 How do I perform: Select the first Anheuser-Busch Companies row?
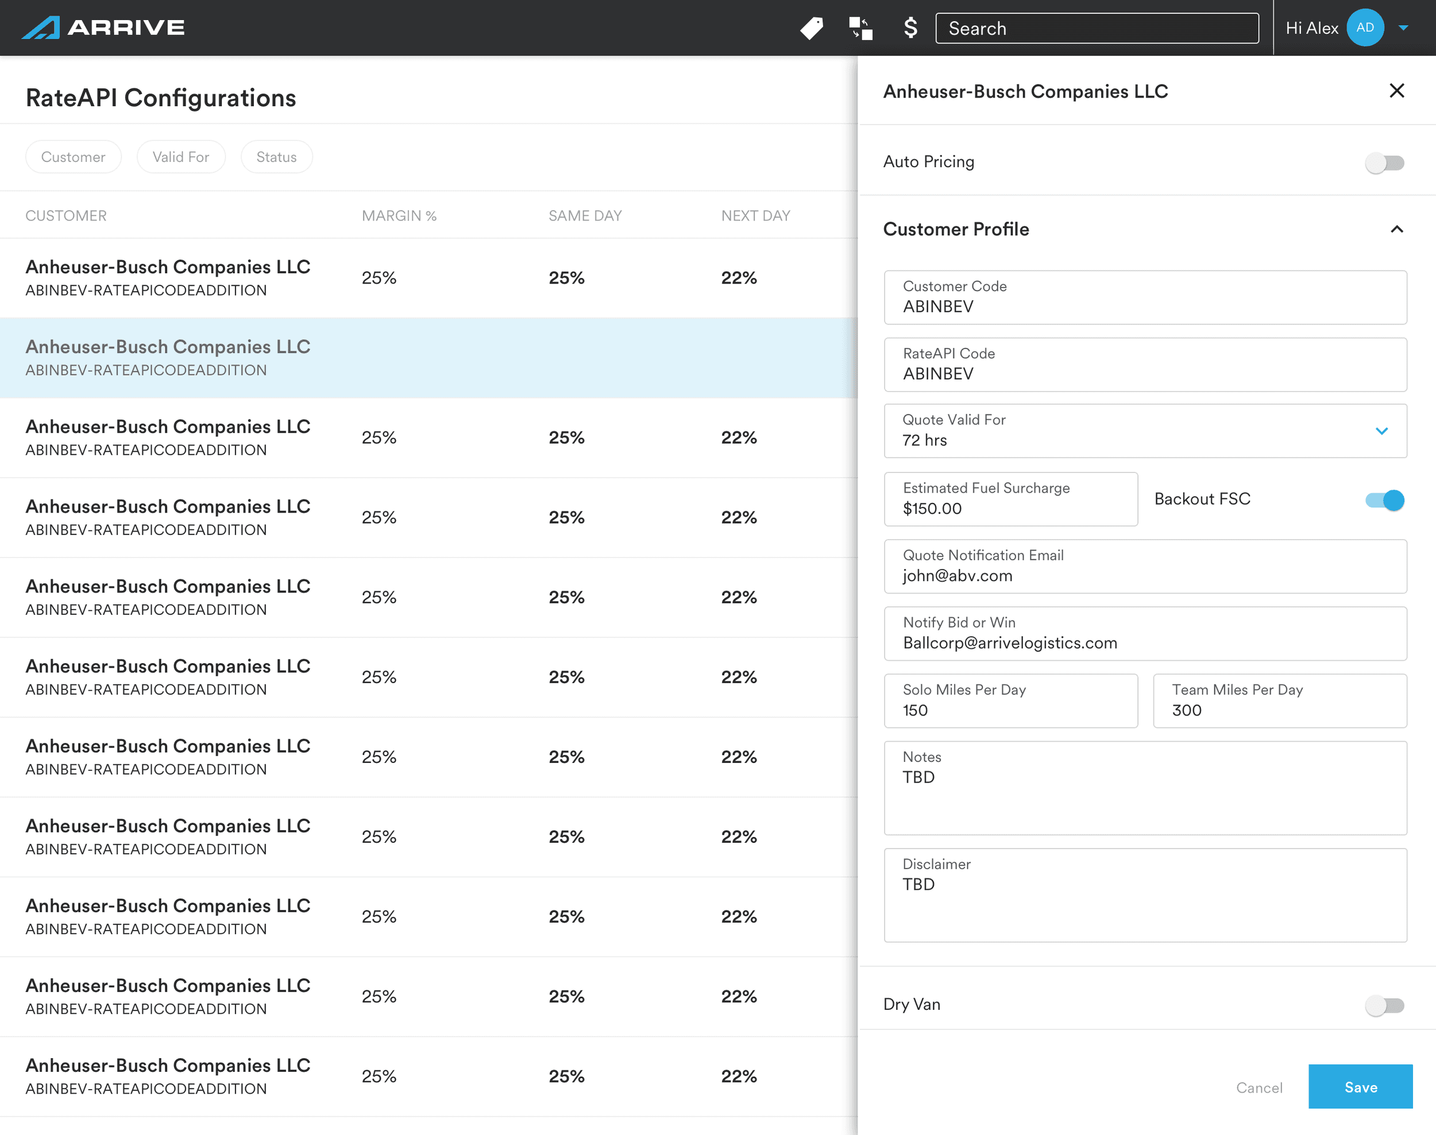[429, 278]
